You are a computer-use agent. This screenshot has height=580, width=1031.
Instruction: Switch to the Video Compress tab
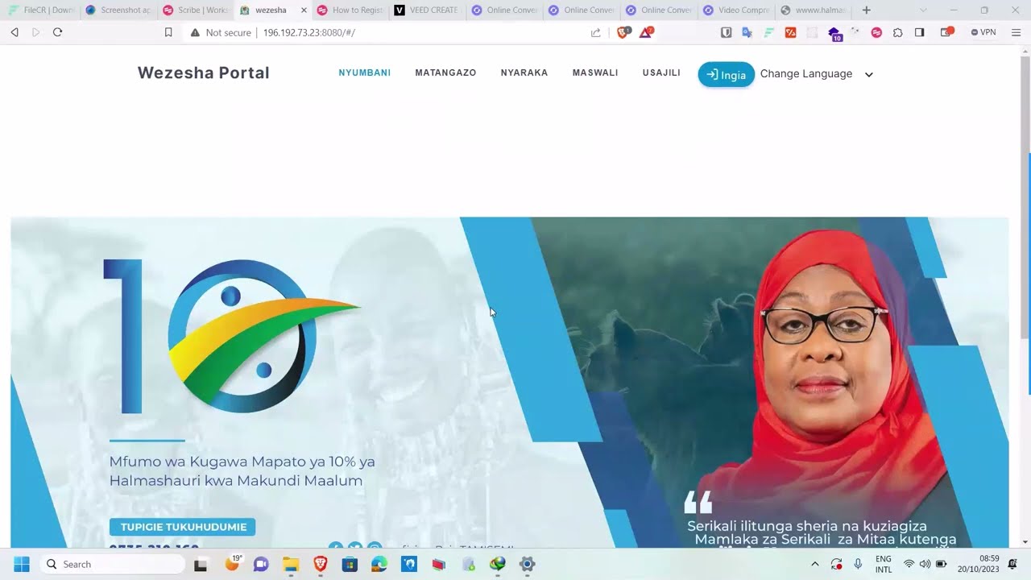click(x=736, y=10)
